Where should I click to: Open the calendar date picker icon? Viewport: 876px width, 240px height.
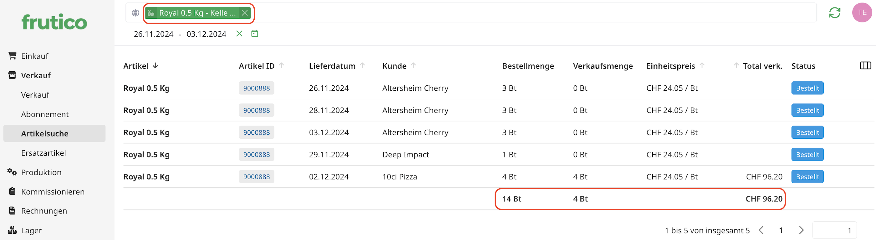(255, 34)
